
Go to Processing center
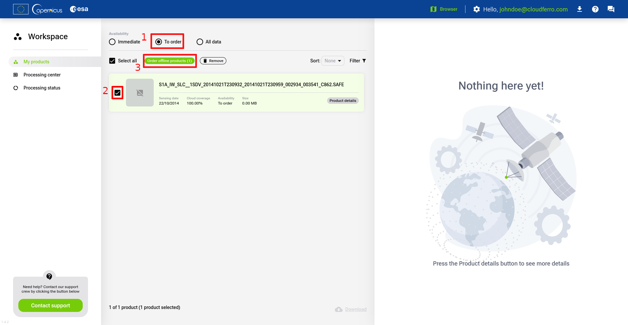click(42, 75)
